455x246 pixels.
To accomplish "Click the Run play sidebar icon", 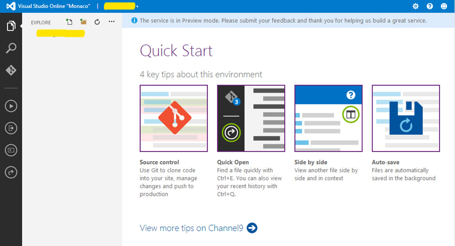I will (x=11, y=106).
